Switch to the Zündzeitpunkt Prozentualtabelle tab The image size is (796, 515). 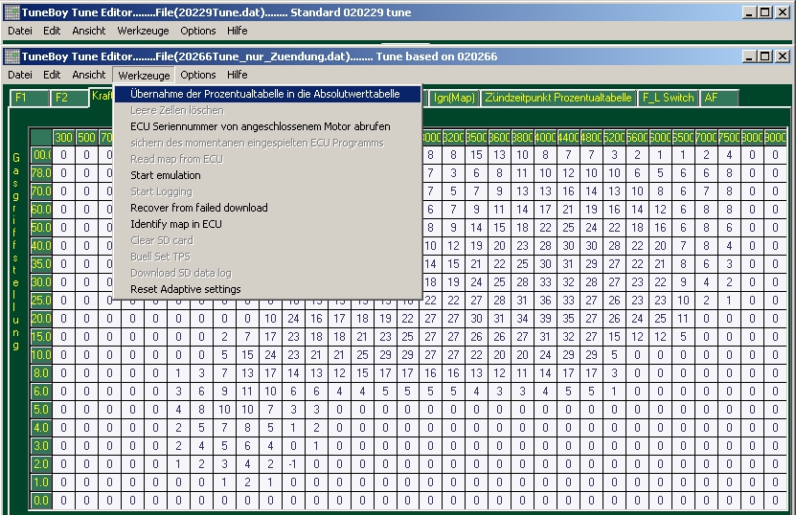pyautogui.click(x=557, y=98)
